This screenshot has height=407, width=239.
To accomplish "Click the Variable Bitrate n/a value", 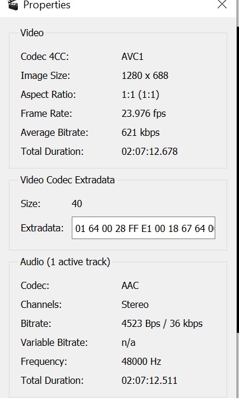I will tap(129, 342).
